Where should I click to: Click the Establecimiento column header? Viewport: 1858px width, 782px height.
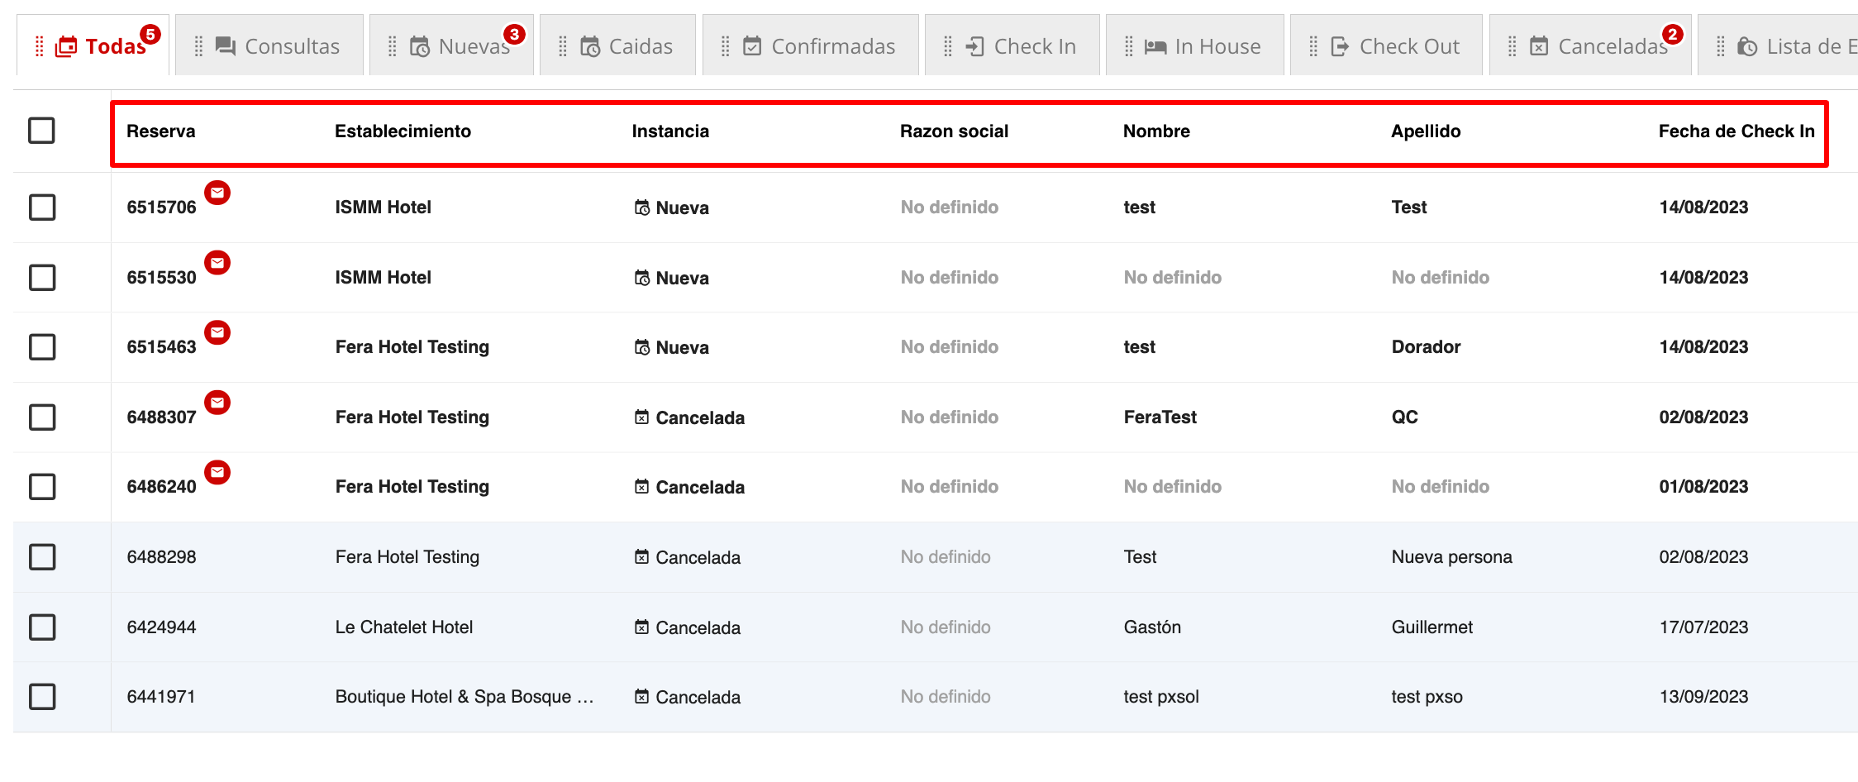tap(403, 131)
